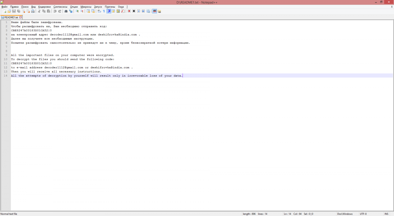Toggle show all characters pilcrow icon

click(x=104, y=11)
